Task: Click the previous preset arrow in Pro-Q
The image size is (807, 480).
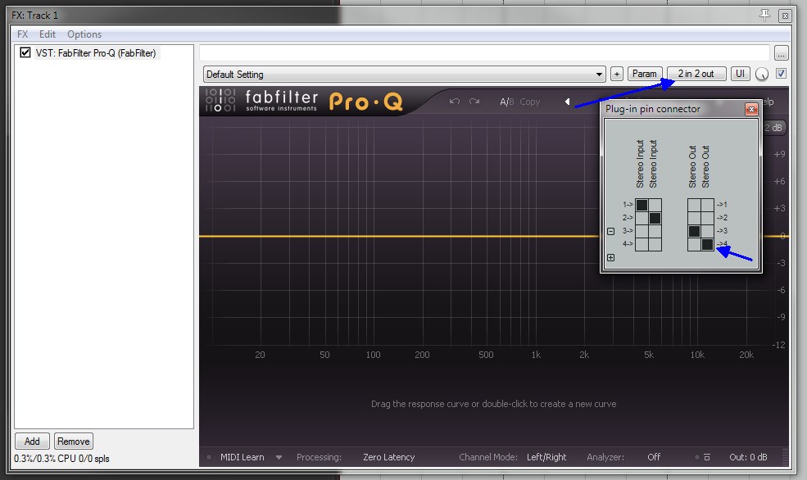Action: (567, 102)
